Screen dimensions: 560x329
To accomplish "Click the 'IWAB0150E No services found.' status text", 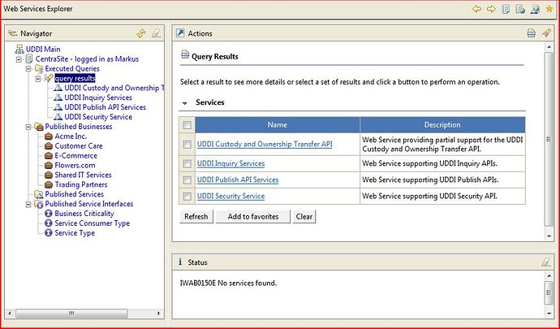I will [x=228, y=284].
